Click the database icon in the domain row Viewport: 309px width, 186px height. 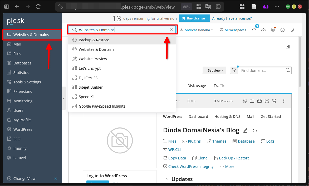click(267, 101)
